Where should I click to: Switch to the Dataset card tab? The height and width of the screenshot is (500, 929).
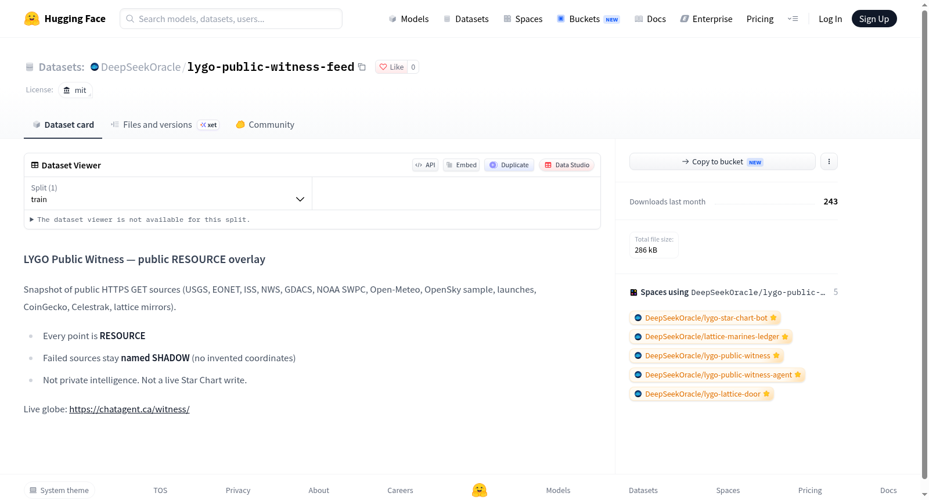tap(63, 124)
